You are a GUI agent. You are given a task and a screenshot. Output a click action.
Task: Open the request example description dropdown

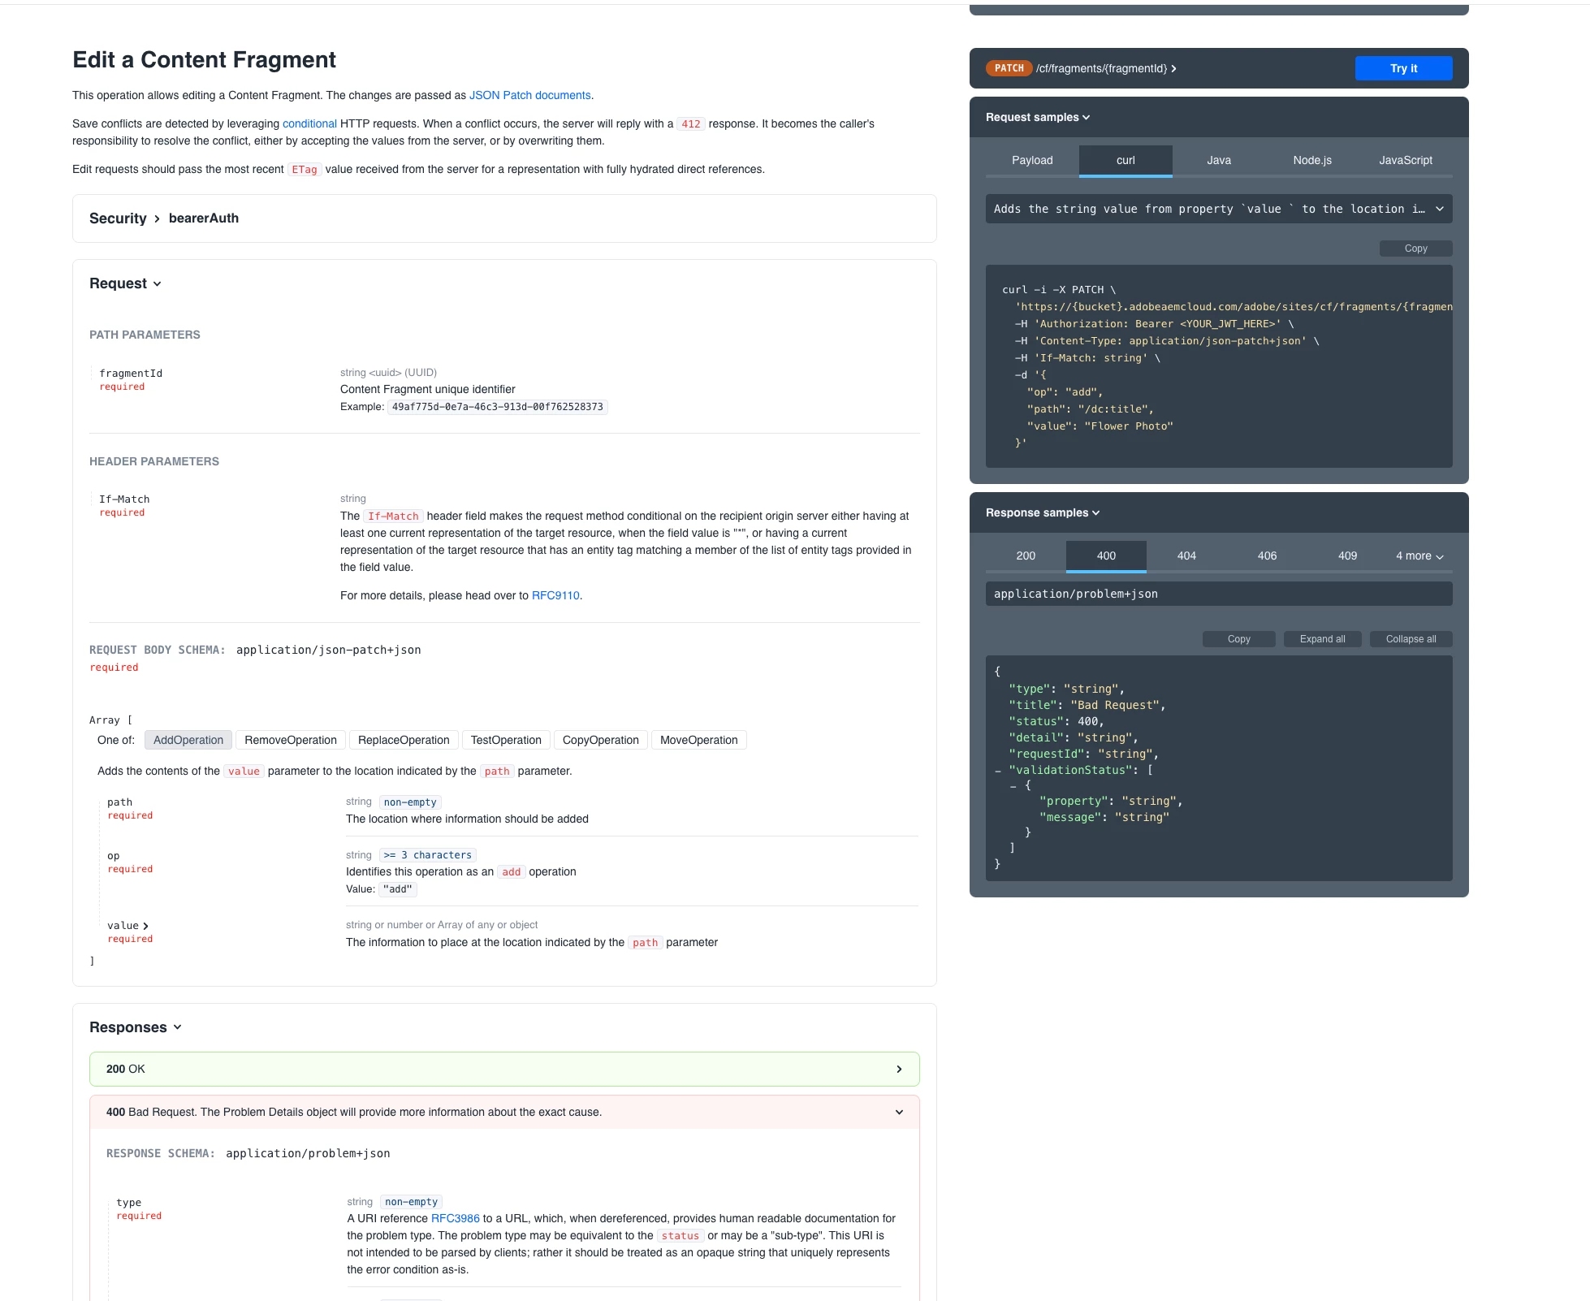(1218, 210)
